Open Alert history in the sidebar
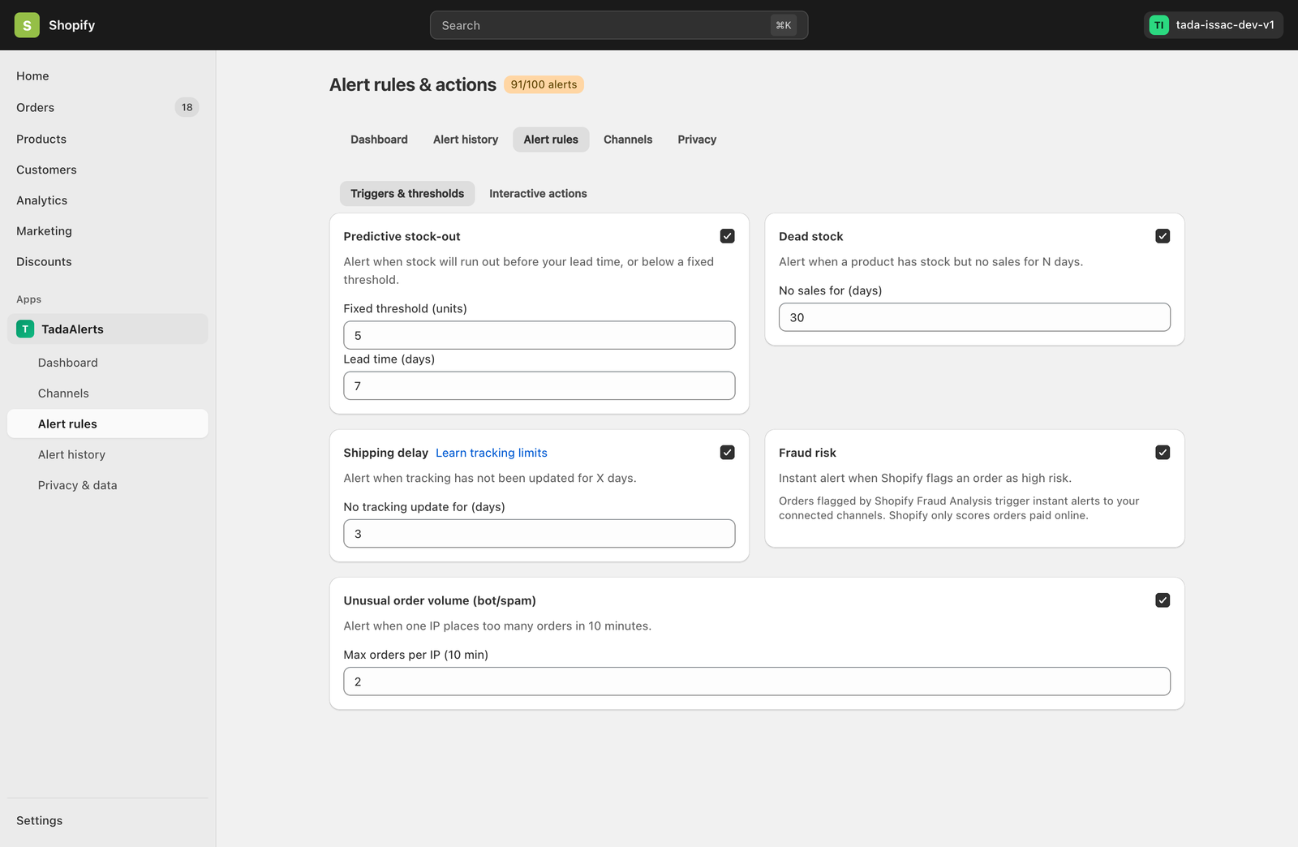This screenshot has height=847, width=1298. 107,454
